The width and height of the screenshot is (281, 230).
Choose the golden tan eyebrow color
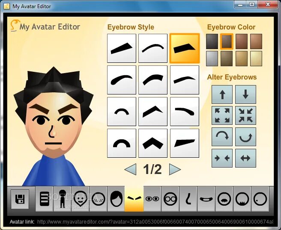(242, 59)
